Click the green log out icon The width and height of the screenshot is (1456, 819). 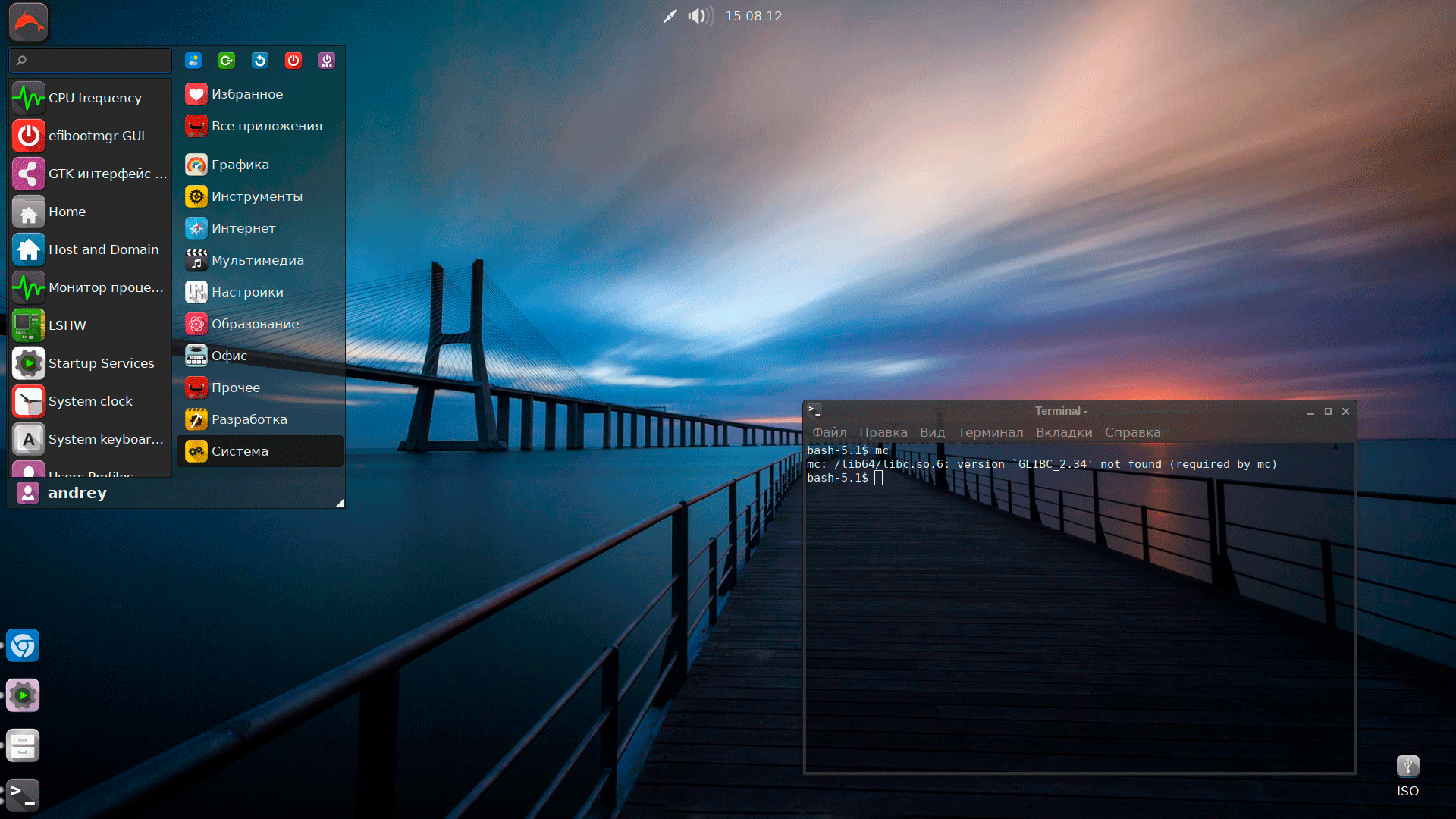[x=227, y=61]
